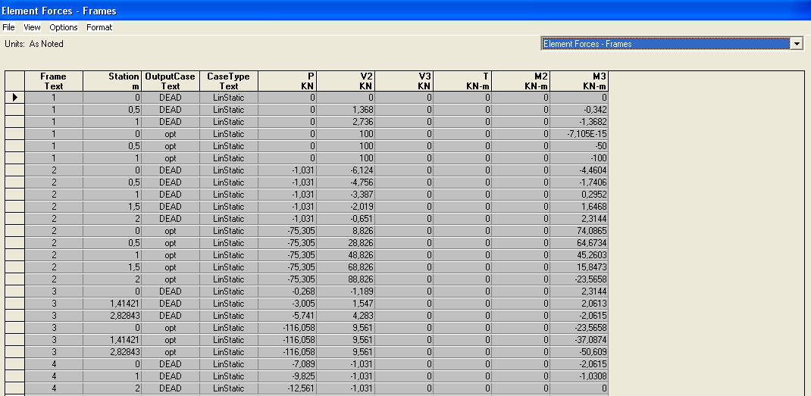Click the V3 KN column header
811x396 pixels.
click(x=405, y=81)
